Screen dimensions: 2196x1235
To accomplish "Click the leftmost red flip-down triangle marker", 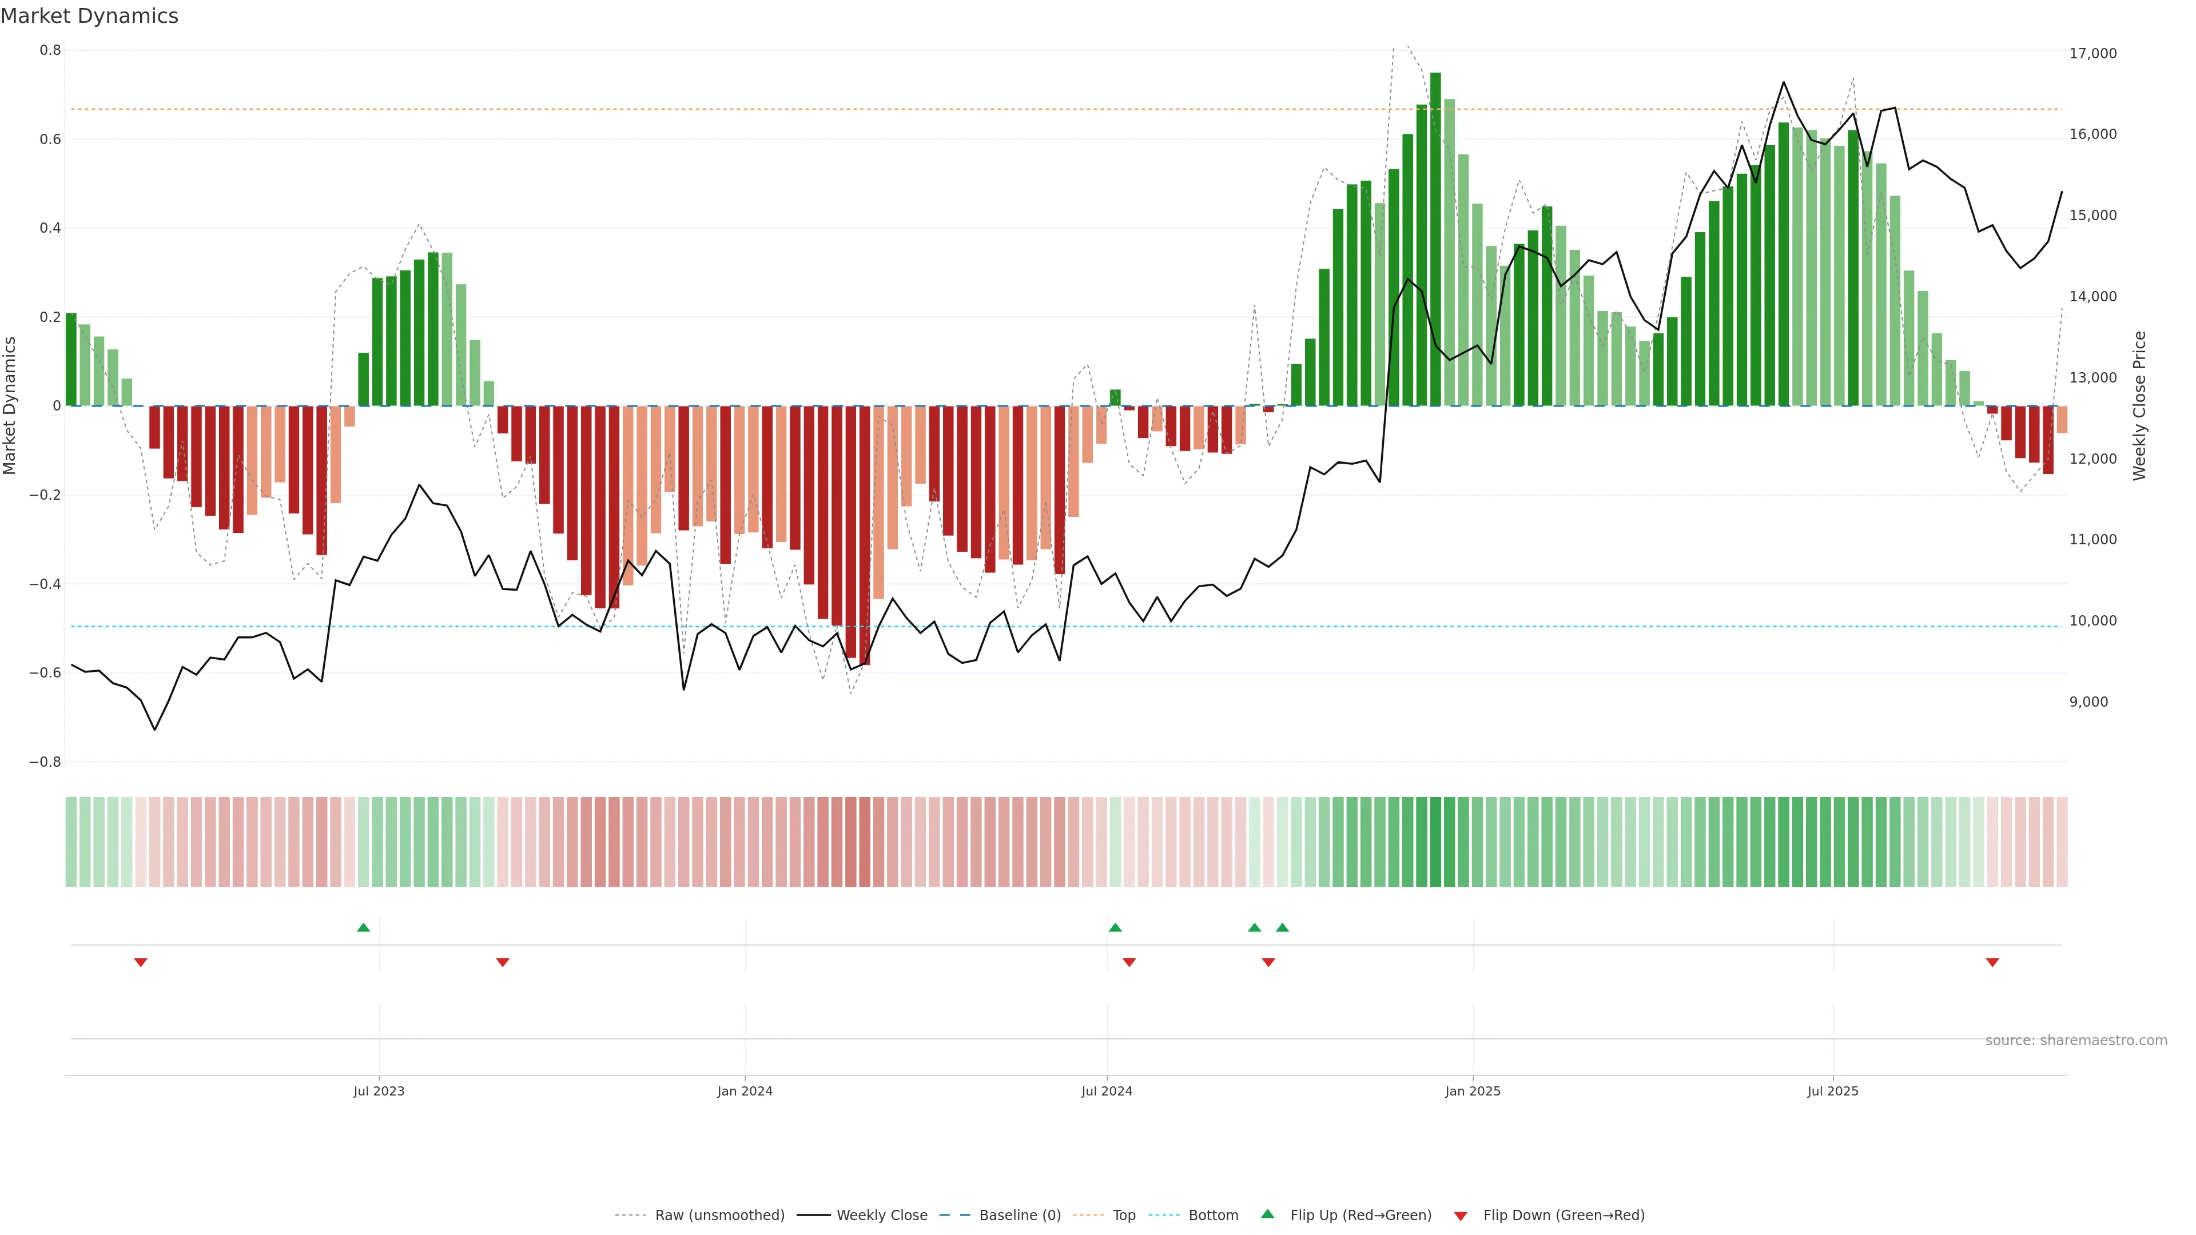I will 141,962.
